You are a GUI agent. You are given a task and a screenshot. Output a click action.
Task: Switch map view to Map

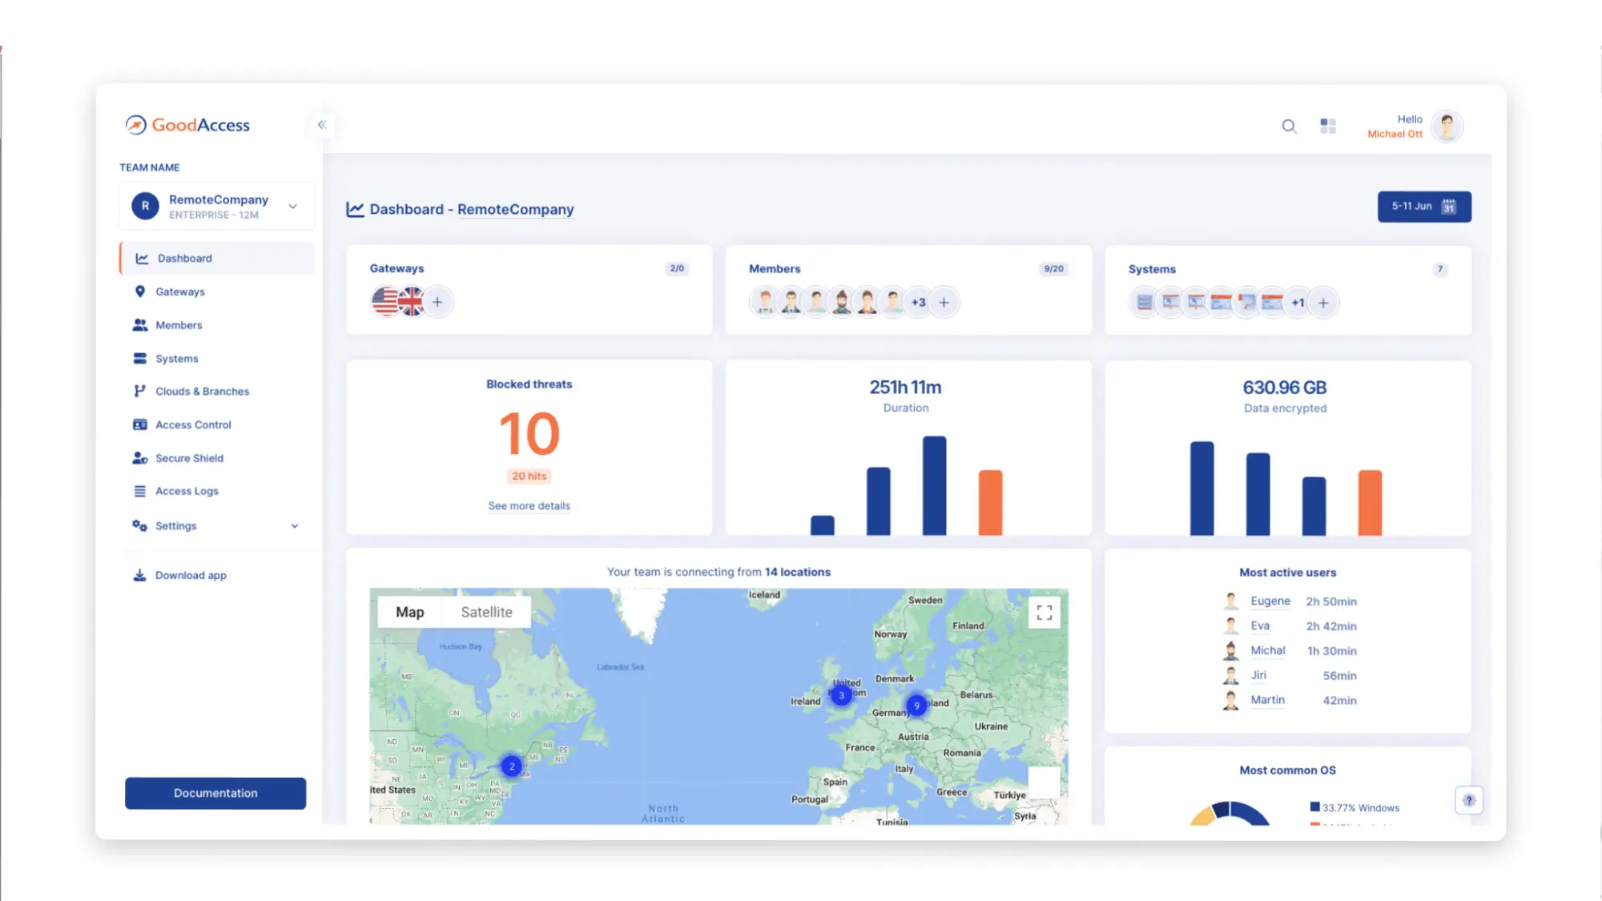pos(409,612)
